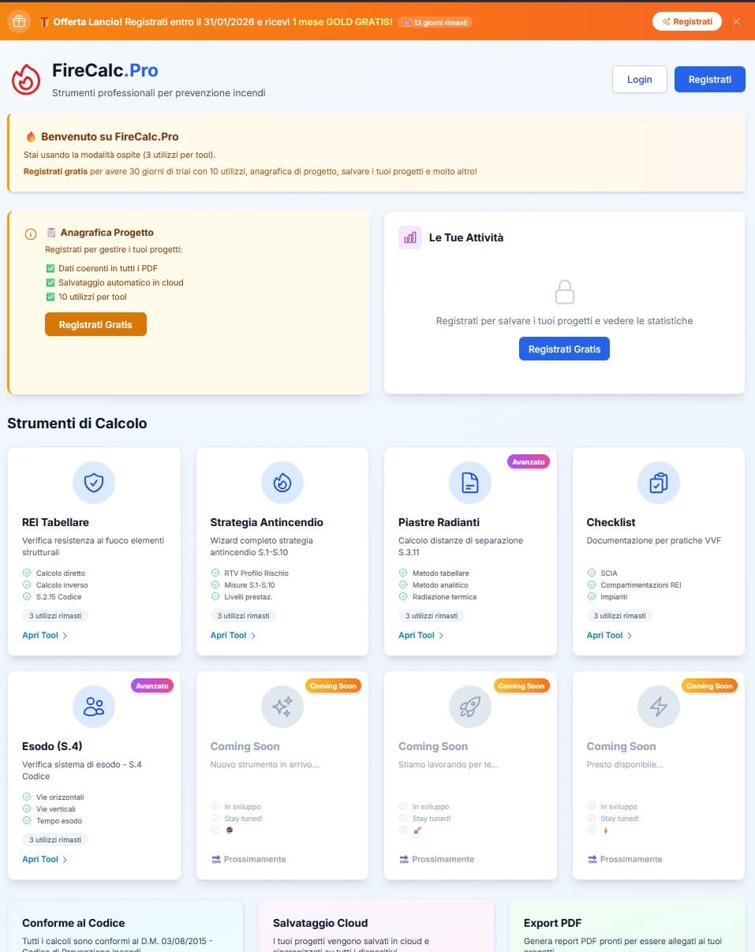This screenshot has height=952, width=755.
Task: Open Strategia Antincendio via the Apri Tool chevron
Action: pyautogui.click(x=253, y=635)
